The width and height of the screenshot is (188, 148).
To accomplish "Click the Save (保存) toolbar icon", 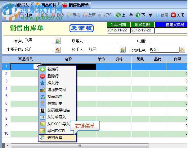I will tap(22, 15).
